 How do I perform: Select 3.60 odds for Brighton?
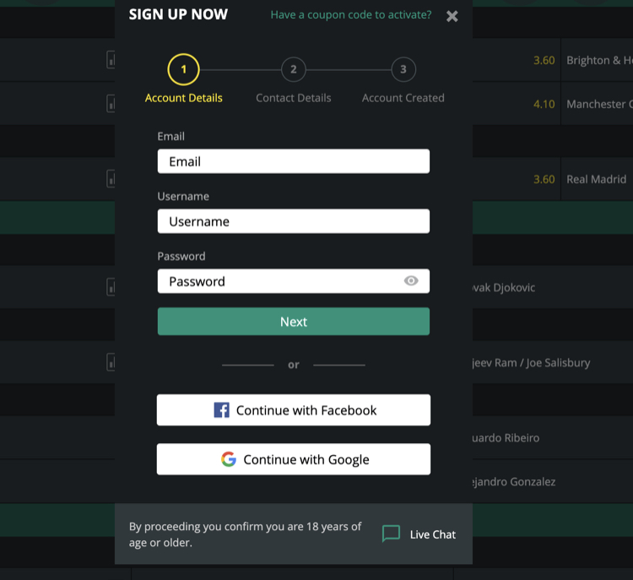point(544,61)
